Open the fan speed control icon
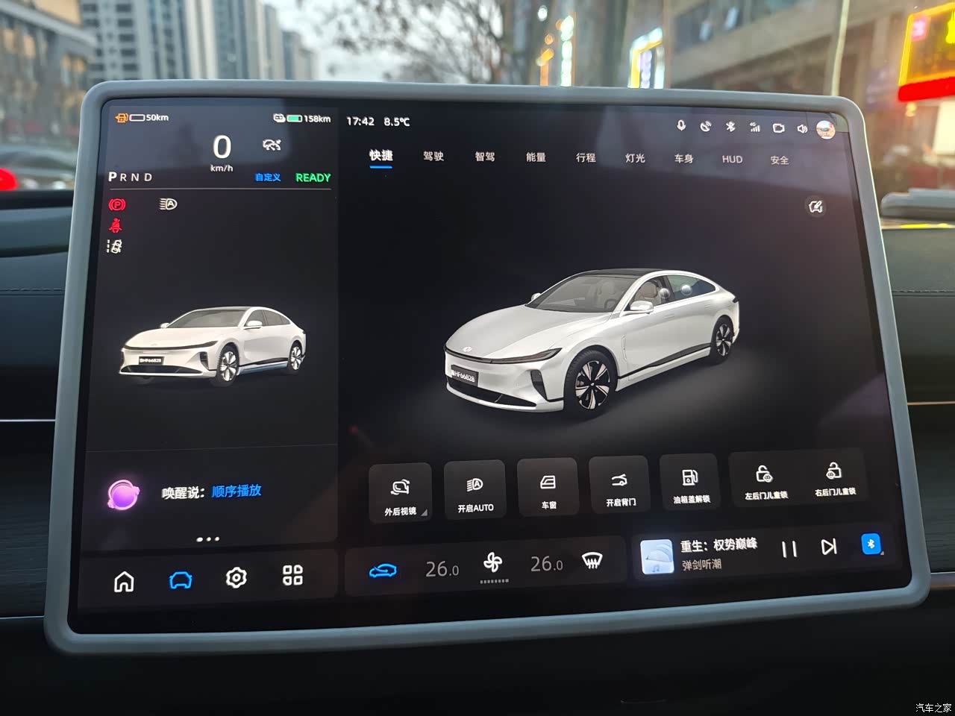955x716 pixels. coord(493,563)
